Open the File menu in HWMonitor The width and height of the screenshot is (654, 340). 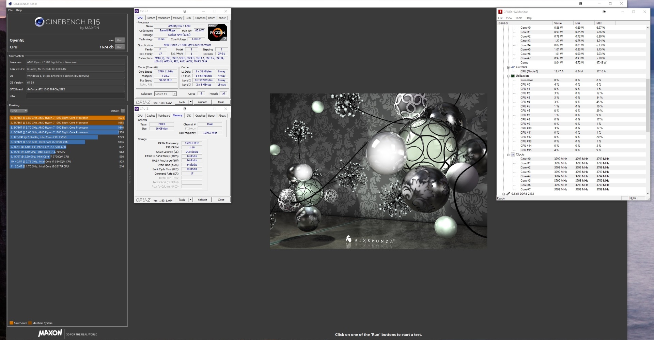point(500,18)
